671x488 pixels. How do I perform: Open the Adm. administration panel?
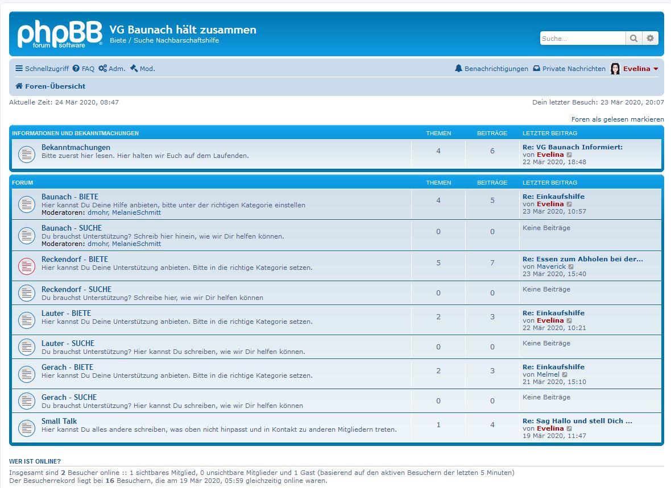[112, 69]
